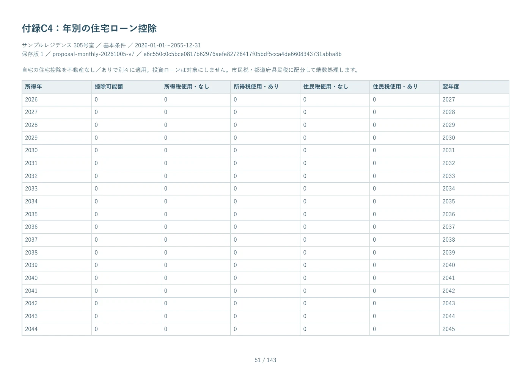
Task: Click the date range 2026-01-01〜2055-12-31
Action: pyautogui.click(x=168, y=45)
